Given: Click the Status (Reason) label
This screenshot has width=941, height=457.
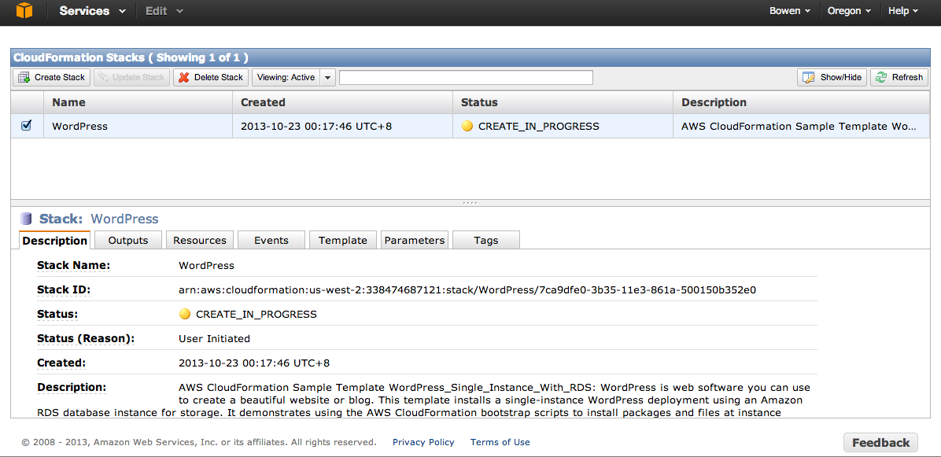Looking at the screenshot, I should click(86, 339).
